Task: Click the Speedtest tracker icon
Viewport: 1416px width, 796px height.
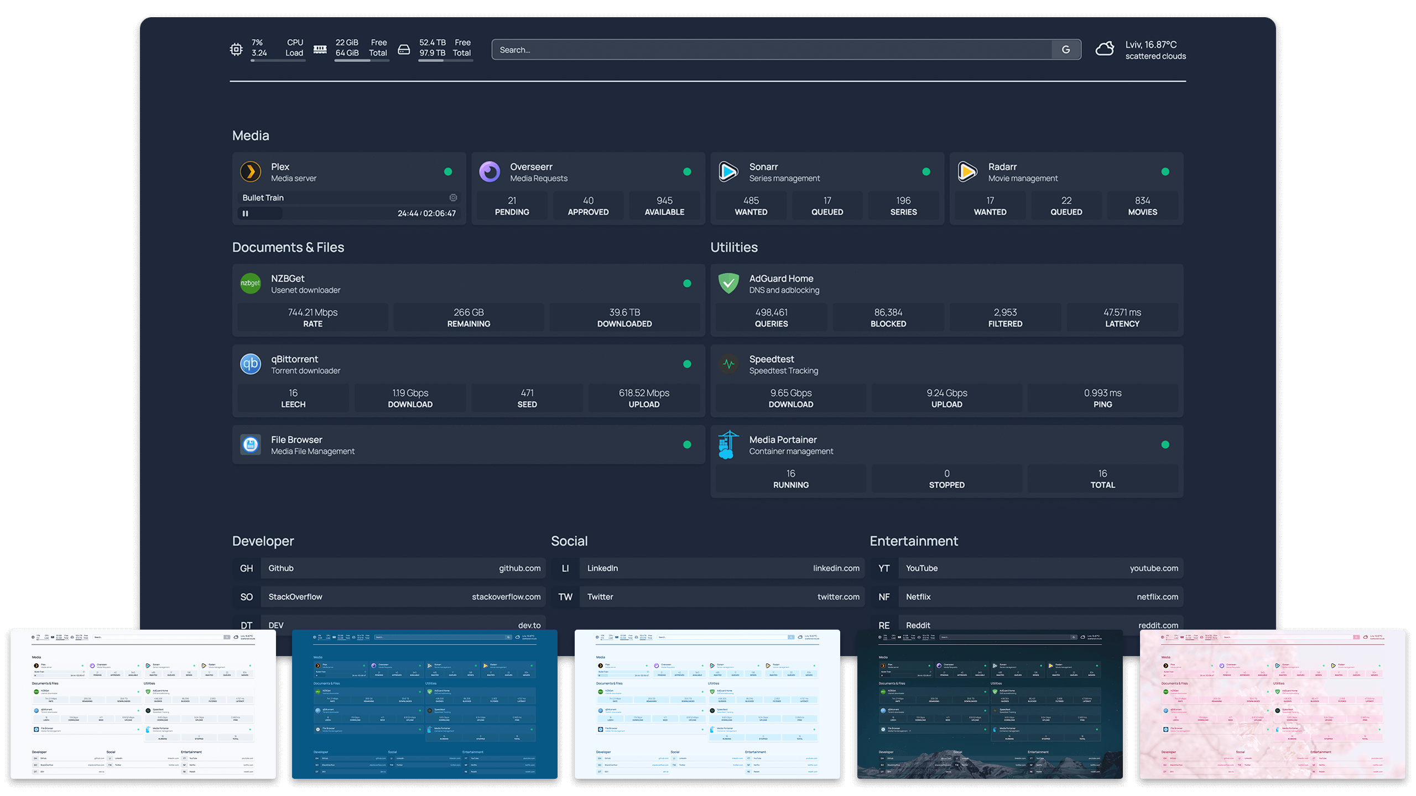Action: (x=728, y=364)
